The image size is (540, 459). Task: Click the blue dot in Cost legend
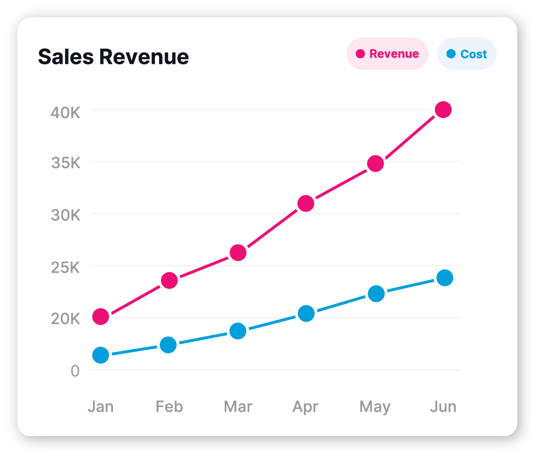click(451, 54)
